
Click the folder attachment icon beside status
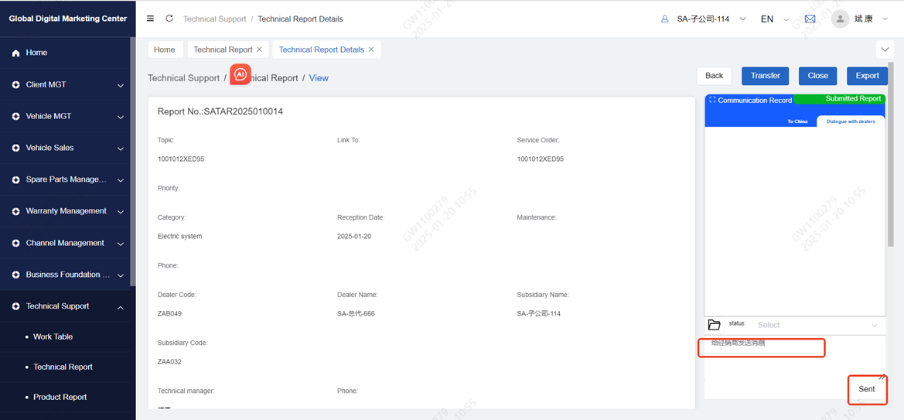(714, 325)
